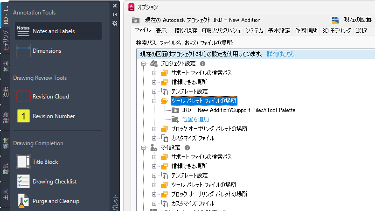Select マイ設定 カスタマイズ ファイル row
Image resolution: width=375 pixels, height=211 pixels.
pos(193,204)
